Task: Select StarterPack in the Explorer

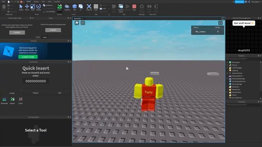Action: (234, 89)
